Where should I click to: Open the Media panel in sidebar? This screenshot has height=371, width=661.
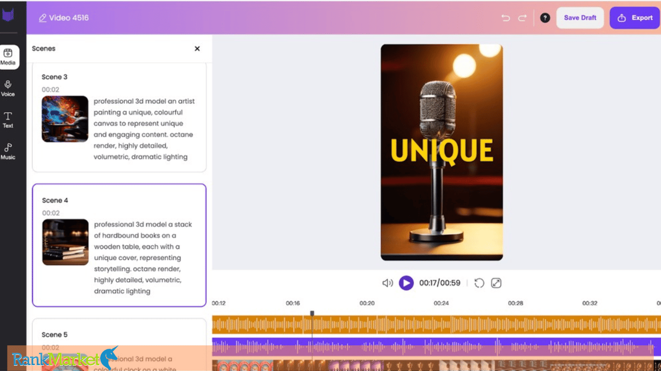pos(8,57)
